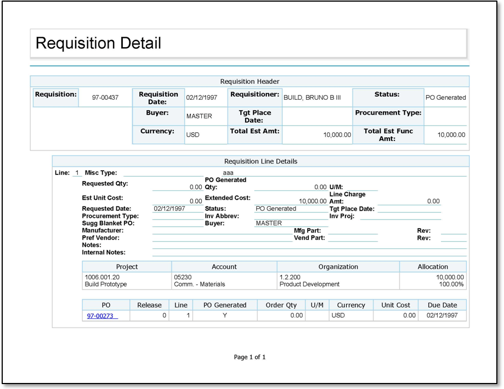Click the Order Qty column header
The width and height of the screenshot is (504, 389).
[280, 305]
